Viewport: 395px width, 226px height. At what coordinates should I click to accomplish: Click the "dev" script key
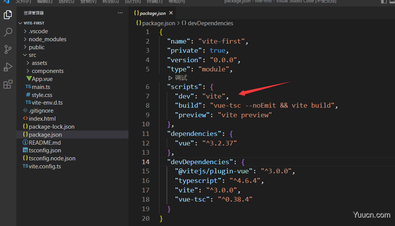point(184,96)
